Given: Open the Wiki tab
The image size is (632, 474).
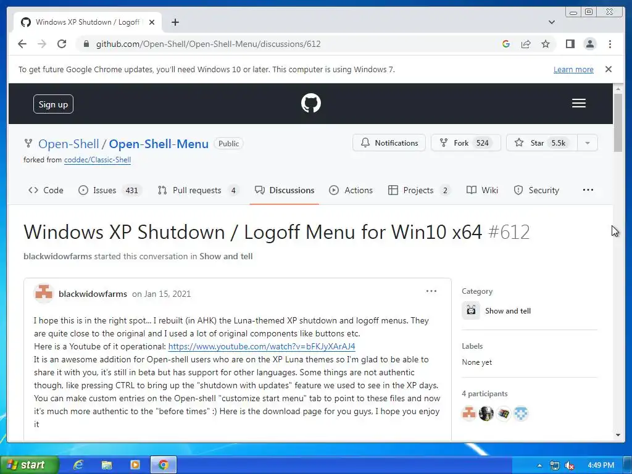Looking at the screenshot, I should click(x=482, y=190).
